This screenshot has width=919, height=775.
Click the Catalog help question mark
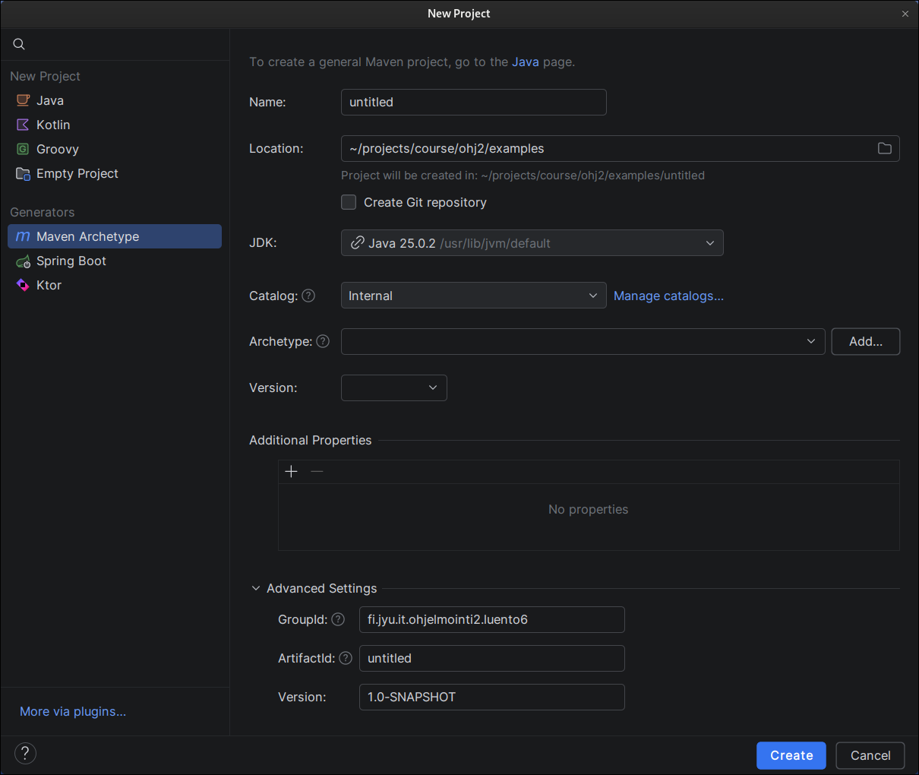tap(308, 296)
